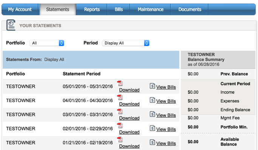Open the Portfolio dropdown set to All
The height and width of the screenshot is (150, 258).
point(47,43)
